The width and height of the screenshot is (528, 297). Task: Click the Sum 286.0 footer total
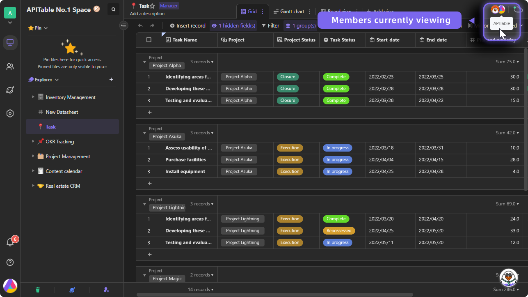[507, 289]
